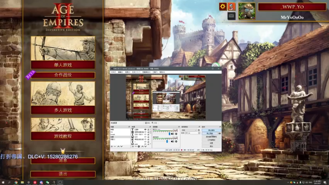The width and height of the screenshot is (329, 185).
Task: Mute the second audio mixer channel
Action: point(172,141)
